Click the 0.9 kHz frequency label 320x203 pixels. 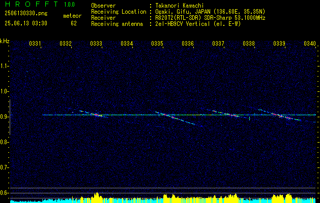coord(4,117)
